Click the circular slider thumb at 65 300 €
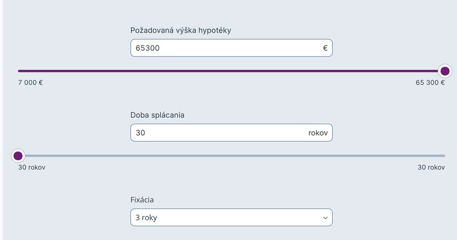This screenshot has height=240, width=457. 444,70
